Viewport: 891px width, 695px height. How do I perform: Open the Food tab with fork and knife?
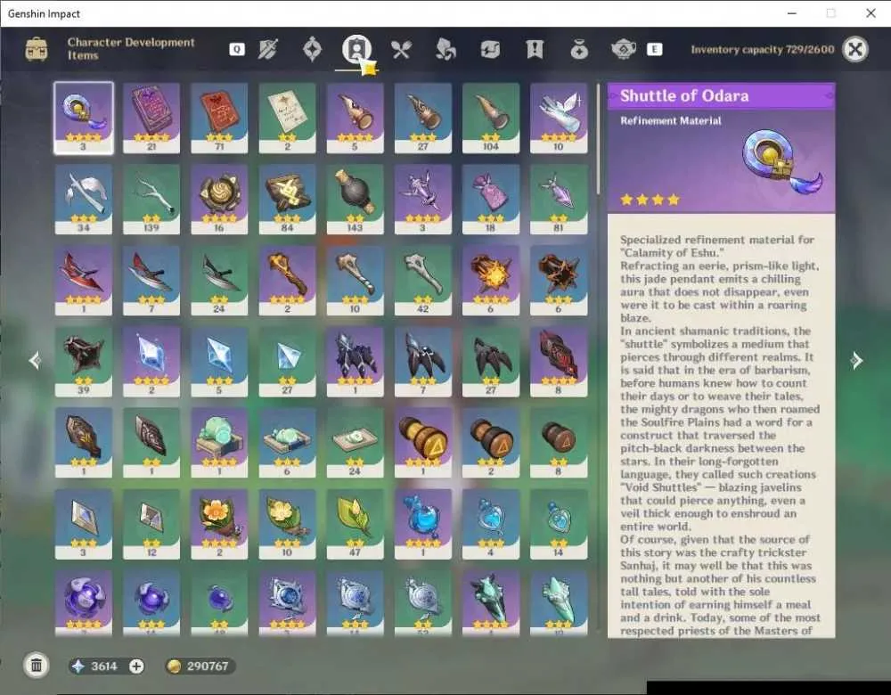401,50
